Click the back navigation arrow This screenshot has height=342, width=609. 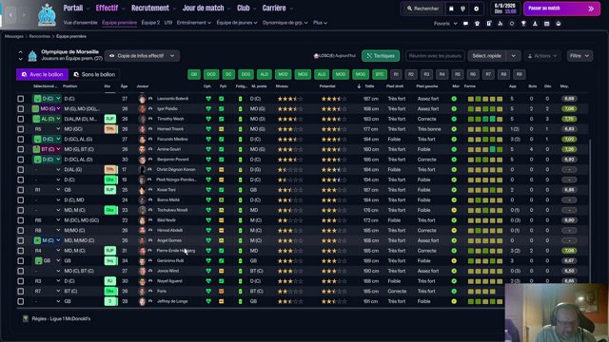point(10,14)
